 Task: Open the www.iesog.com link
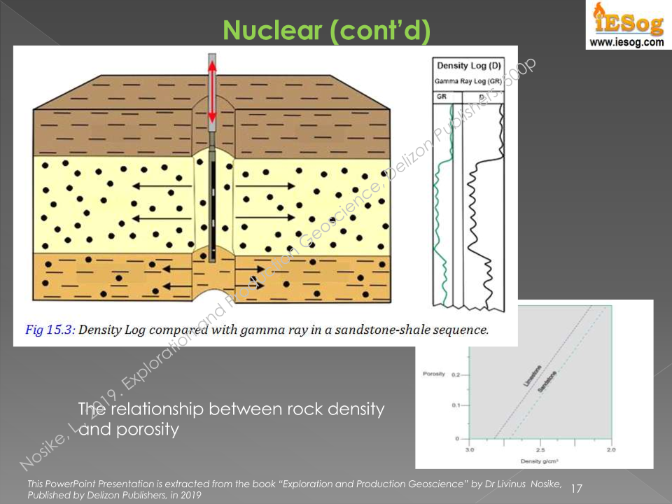coord(626,43)
